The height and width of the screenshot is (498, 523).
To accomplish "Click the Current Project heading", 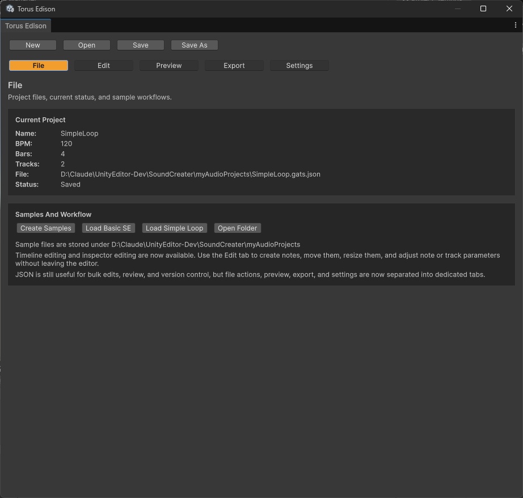I will point(40,120).
